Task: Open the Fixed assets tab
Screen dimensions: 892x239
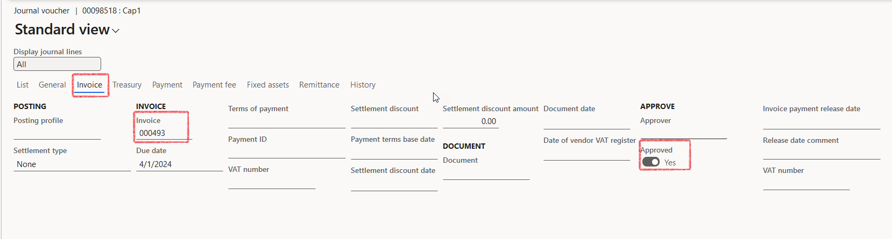Action: [x=268, y=85]
